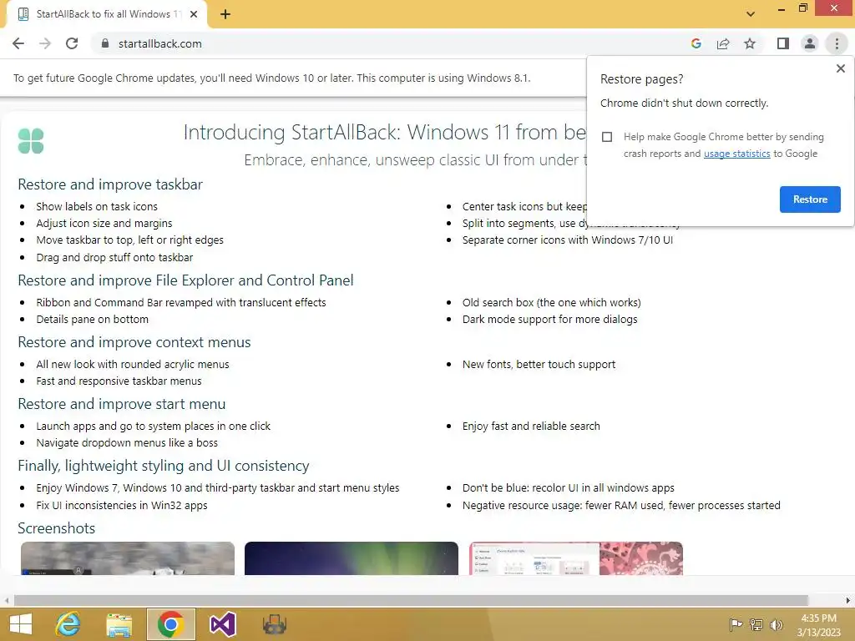View site security lock info
855x641 pixels.
[105, 43]
